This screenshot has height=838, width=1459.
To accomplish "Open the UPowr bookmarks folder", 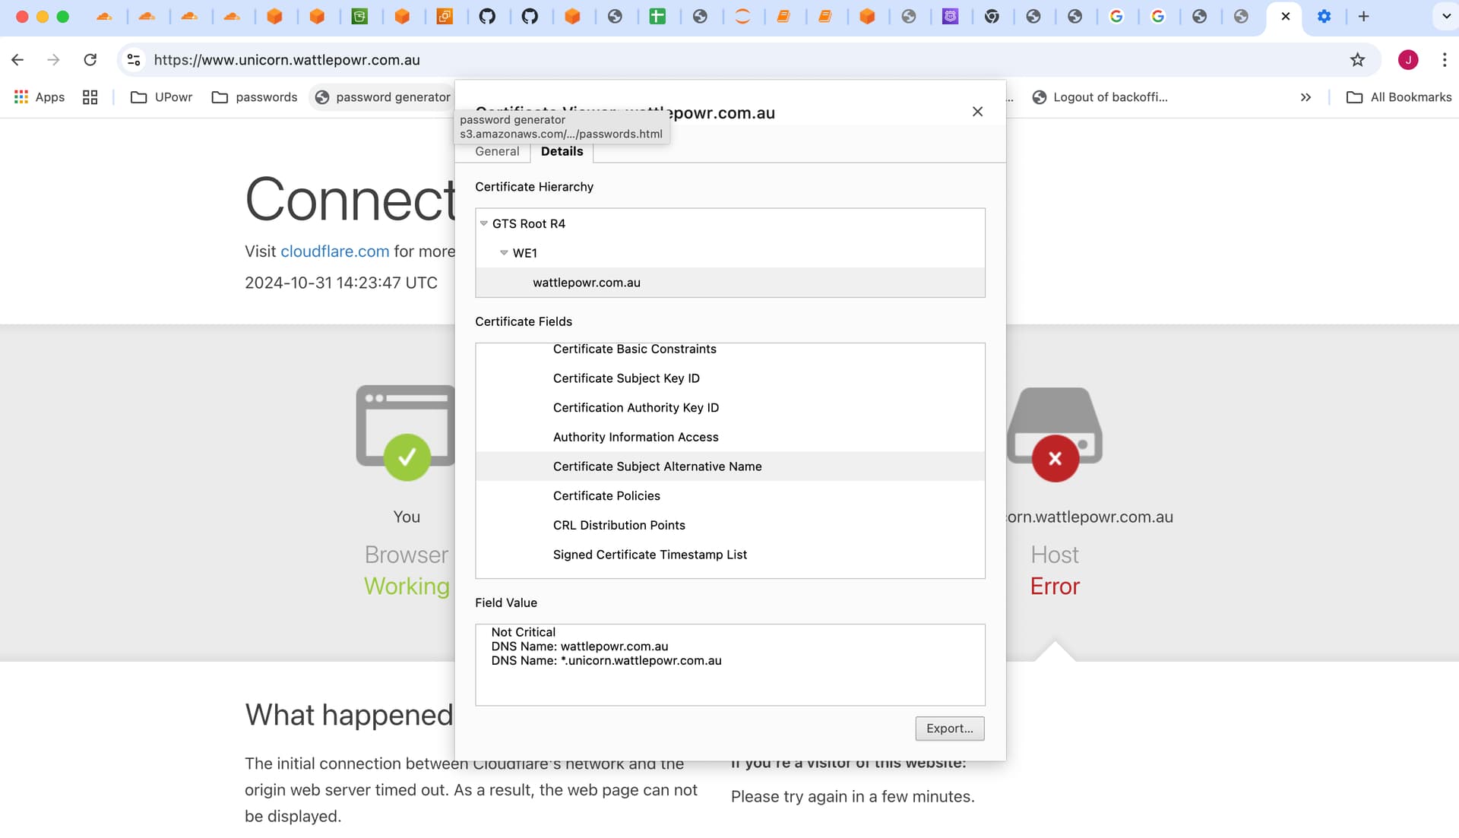I will pos(161,97).
